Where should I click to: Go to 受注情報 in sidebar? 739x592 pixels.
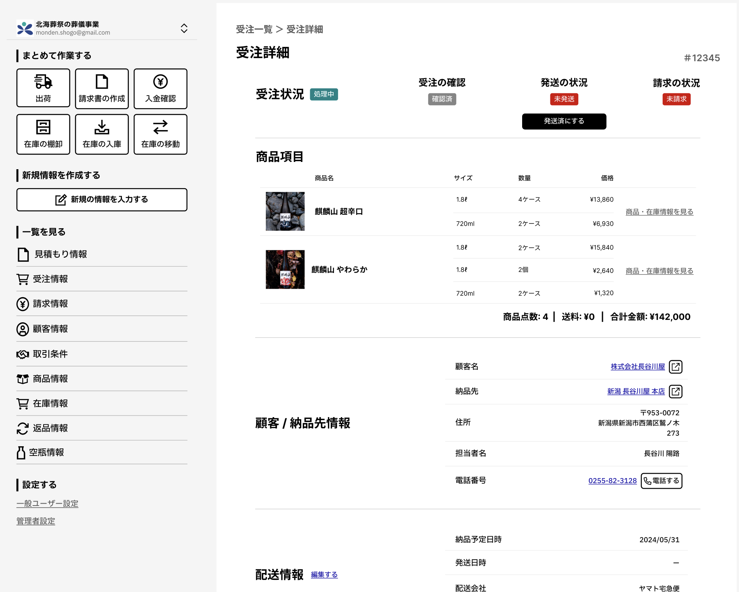(50, 279)
